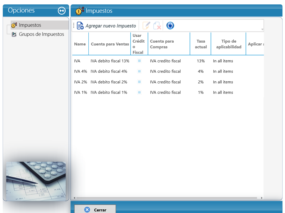The width and height of the screenshot is (285, 213).
Task: Click the scroll left arrow
Action: (x=74, y=198)
